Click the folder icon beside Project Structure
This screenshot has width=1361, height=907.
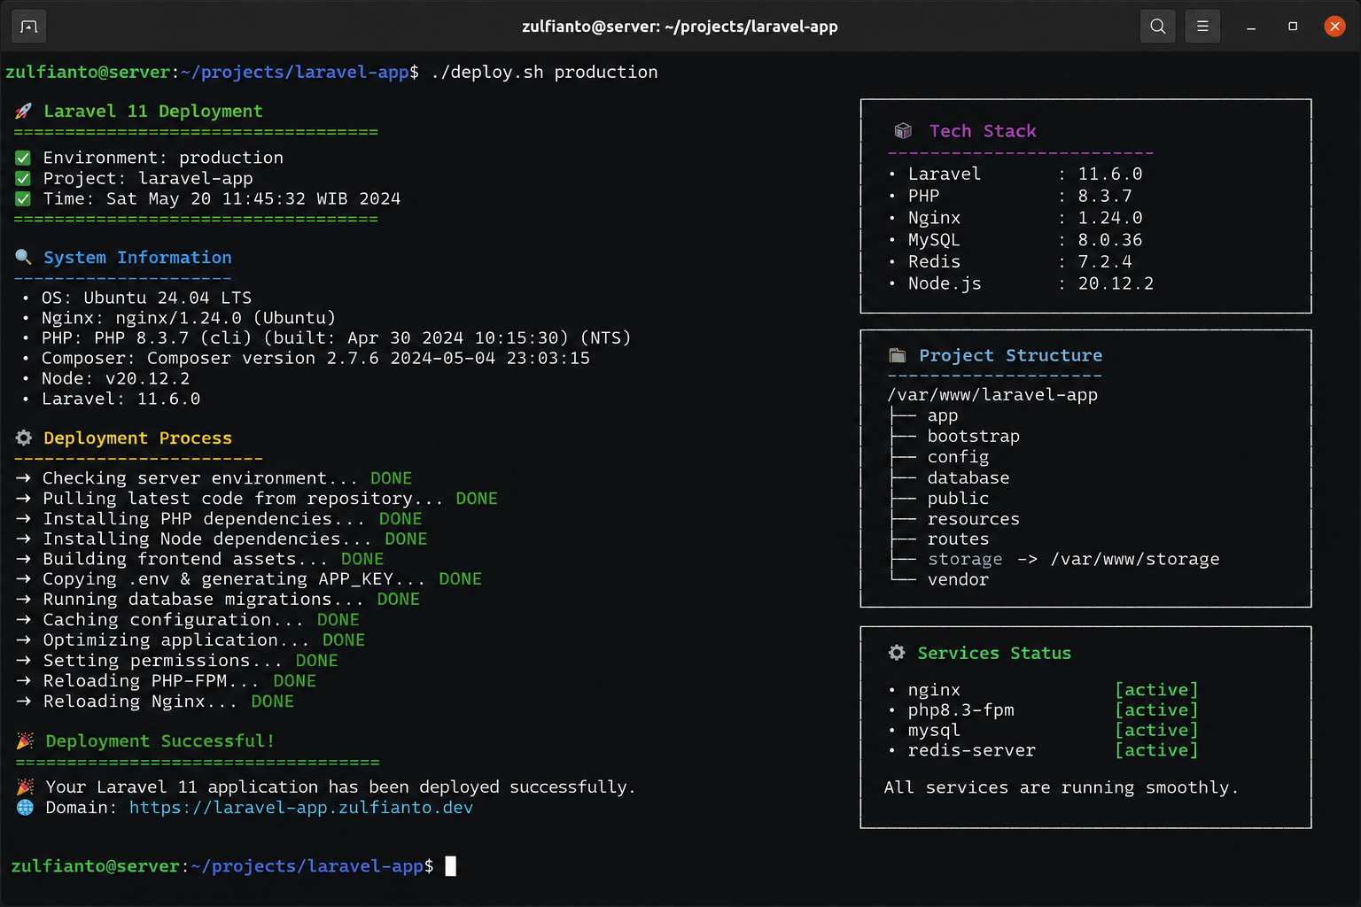(898, 355)
